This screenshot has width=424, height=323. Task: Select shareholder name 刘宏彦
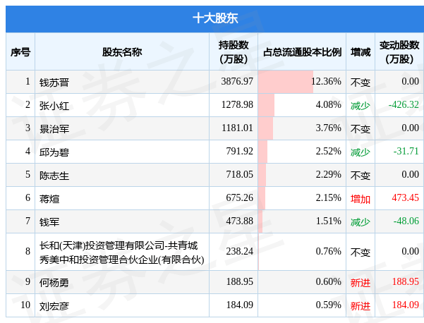coord(54,305)
